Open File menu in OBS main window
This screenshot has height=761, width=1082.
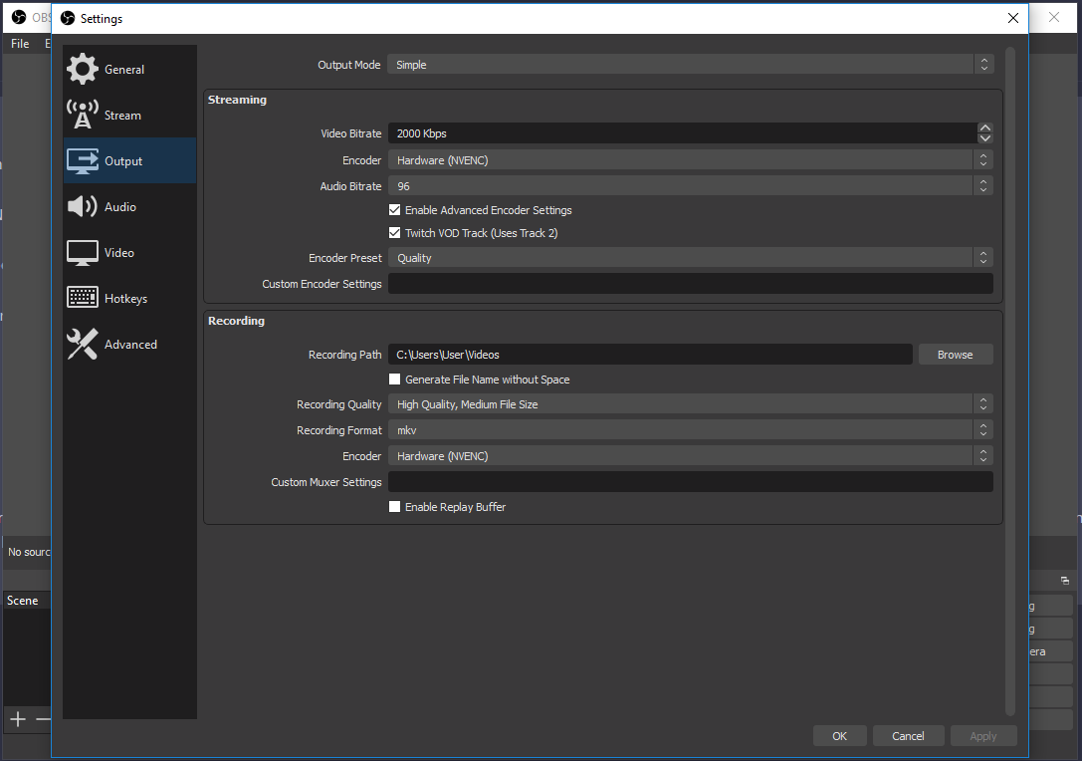coord(20,44)
